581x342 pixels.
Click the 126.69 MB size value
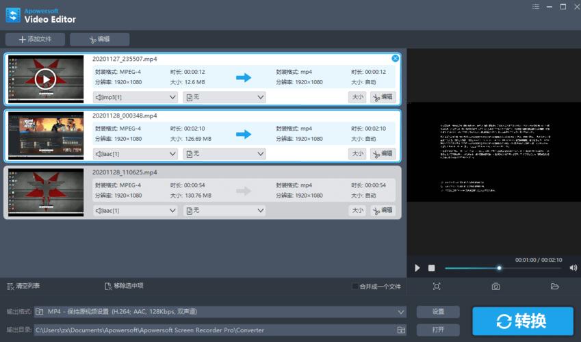click(198, 139)
